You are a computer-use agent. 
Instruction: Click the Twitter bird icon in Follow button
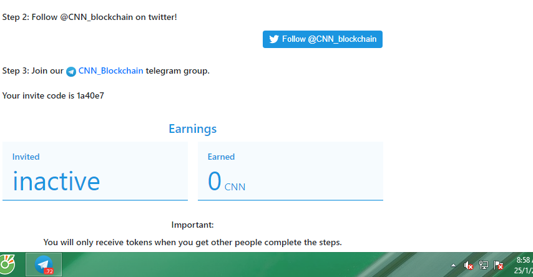click(x=274, y=39)
